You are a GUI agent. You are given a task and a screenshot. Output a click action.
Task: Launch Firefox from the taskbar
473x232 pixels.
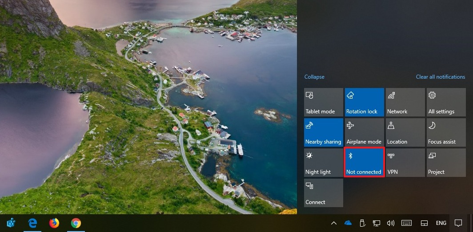click(54, 223)
